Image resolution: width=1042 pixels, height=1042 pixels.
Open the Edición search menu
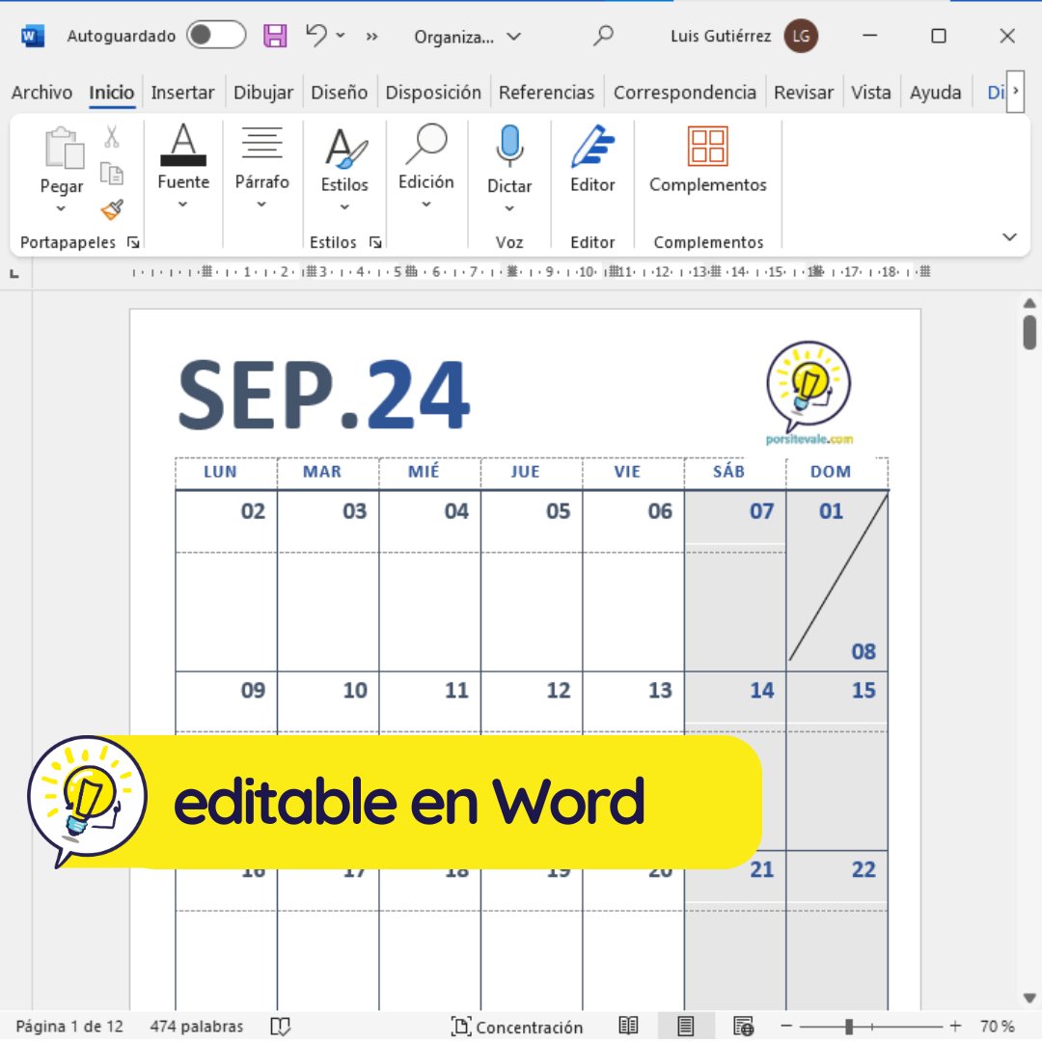coord(426,166)
